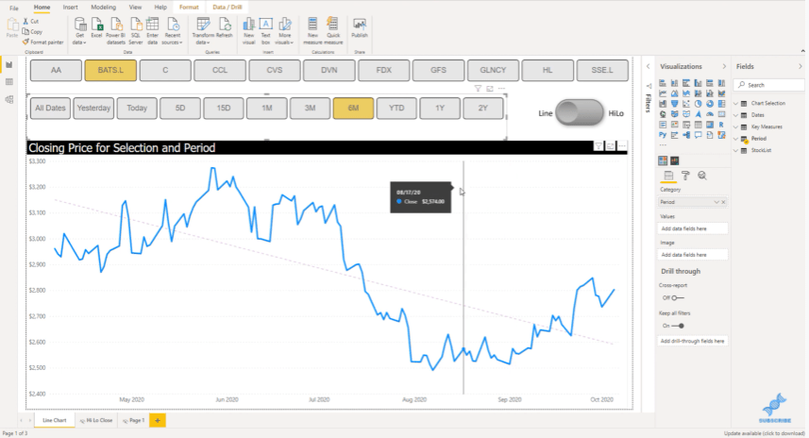Toggle the Line / HiLo switch

(x=580, y=113)
